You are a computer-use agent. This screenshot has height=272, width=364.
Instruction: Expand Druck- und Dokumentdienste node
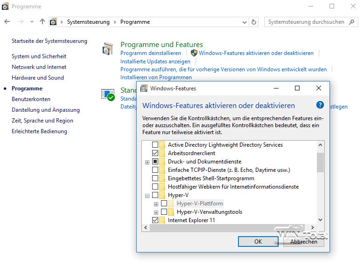(x=147, y=162)
